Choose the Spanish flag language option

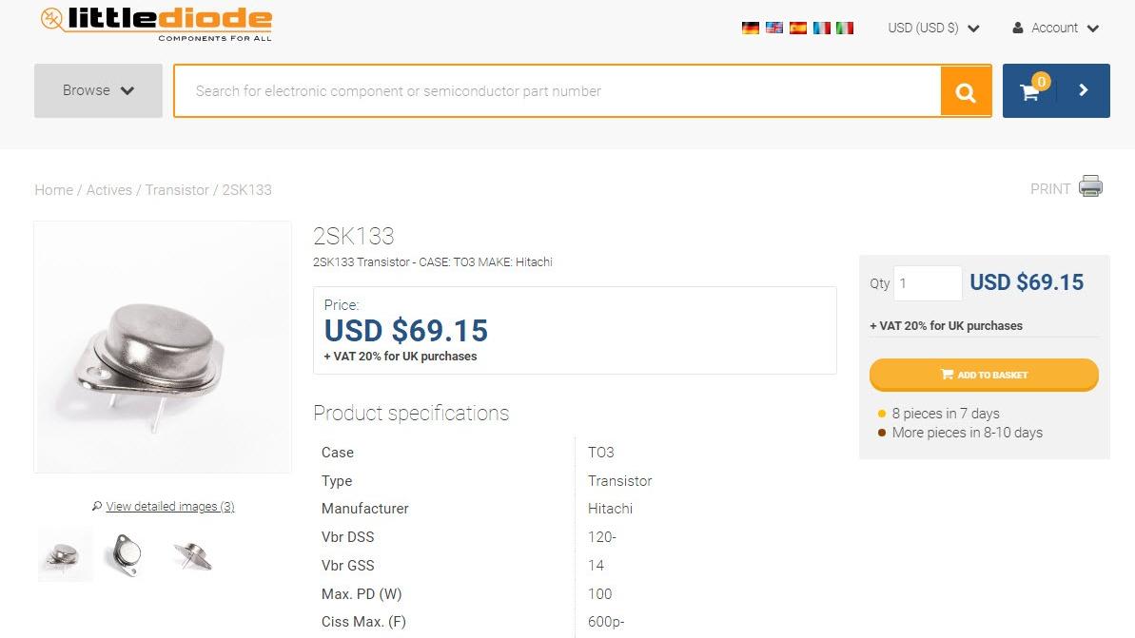click(798, 29)
